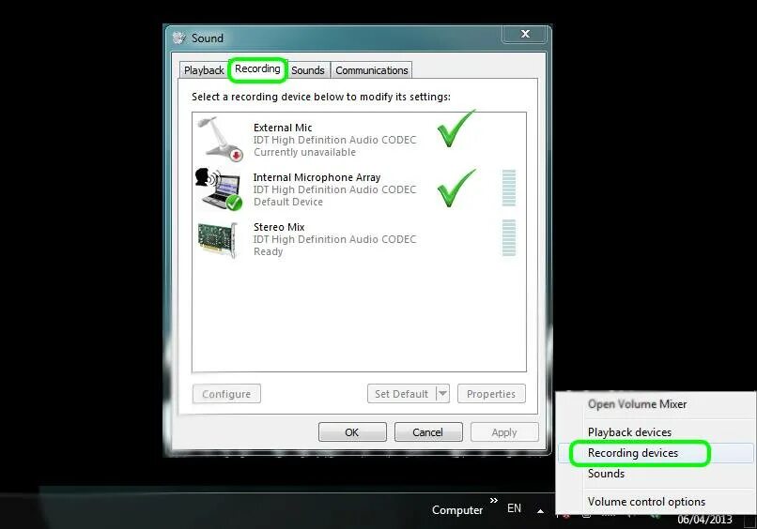Image resolution: width=757 pixels, height=529 pixels.
Task: Switch to the Playback tab
Action: [204, 70]
